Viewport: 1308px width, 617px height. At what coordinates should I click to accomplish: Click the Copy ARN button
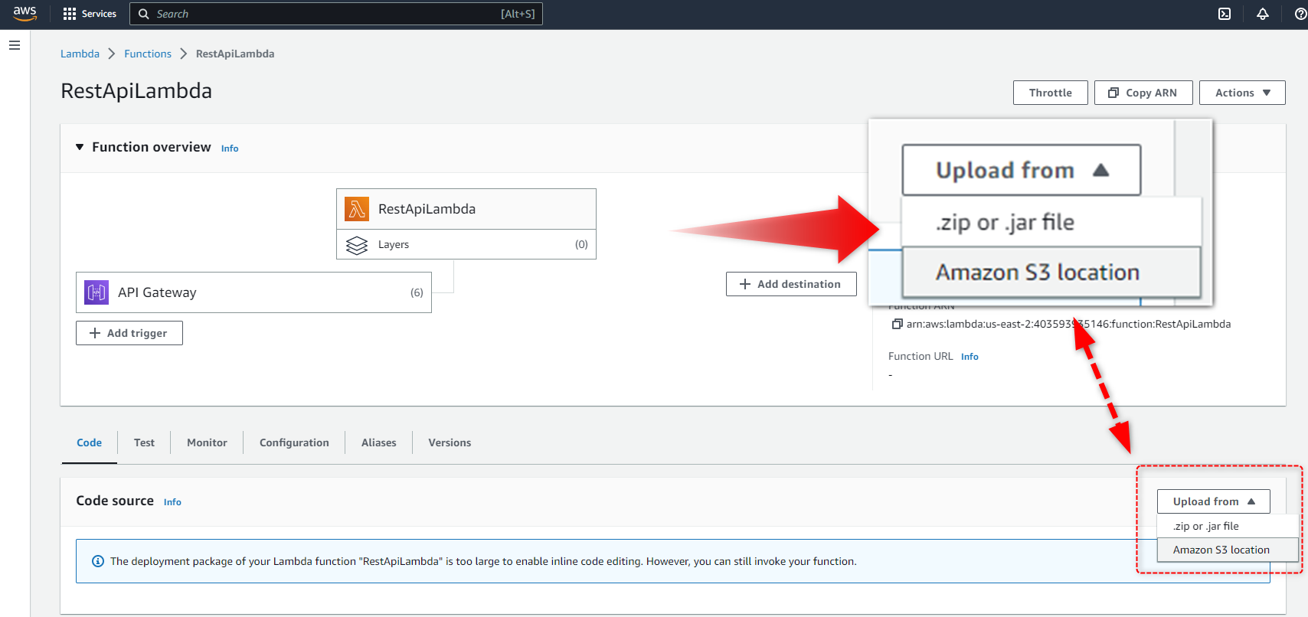click(x=1143, y=93)
